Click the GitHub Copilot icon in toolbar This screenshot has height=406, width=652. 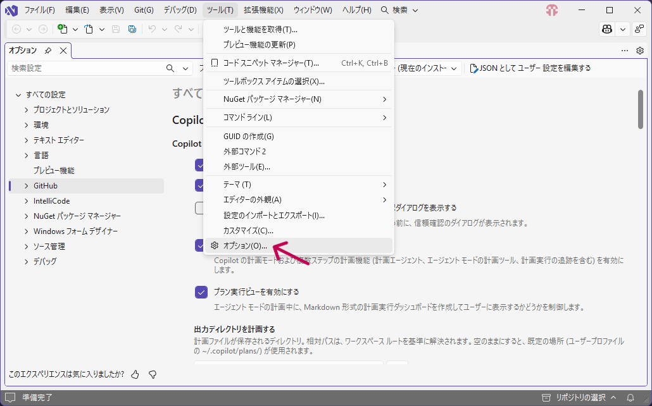607,29
